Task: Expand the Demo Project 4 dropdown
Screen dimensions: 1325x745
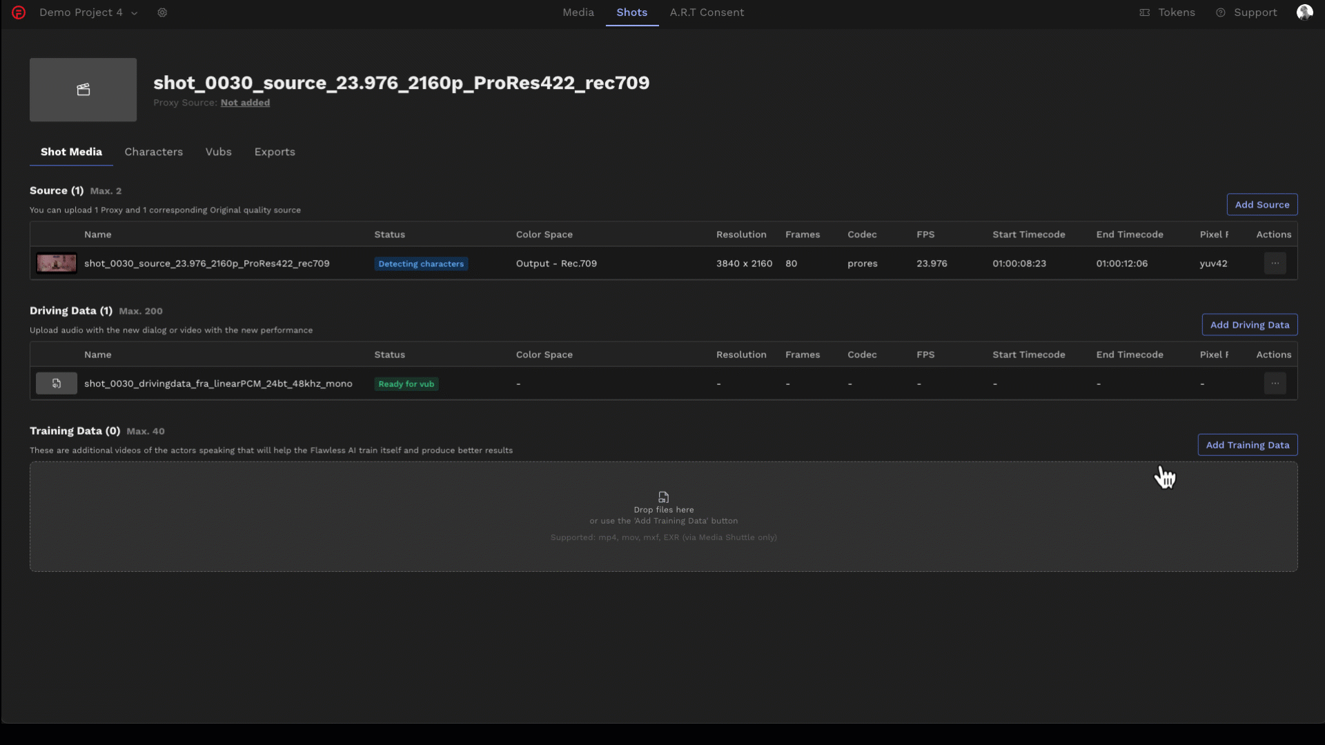Action: 135,12
